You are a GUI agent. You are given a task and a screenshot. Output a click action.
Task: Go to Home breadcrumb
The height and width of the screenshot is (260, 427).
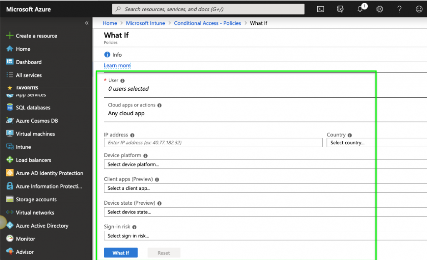point(110,23)
